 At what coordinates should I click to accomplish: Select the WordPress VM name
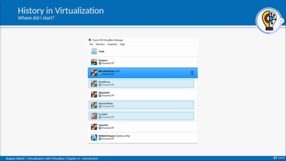pos(104,82)
